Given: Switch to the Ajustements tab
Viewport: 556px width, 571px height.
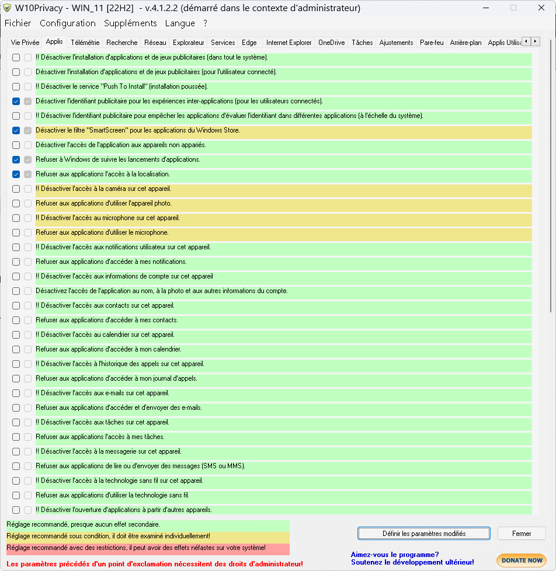Looking at the screenshot, I should (396, 43).
